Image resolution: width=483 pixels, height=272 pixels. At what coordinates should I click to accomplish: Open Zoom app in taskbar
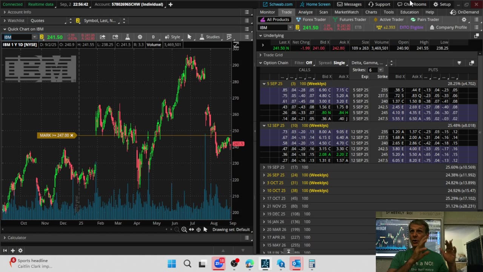click(219, 263)
